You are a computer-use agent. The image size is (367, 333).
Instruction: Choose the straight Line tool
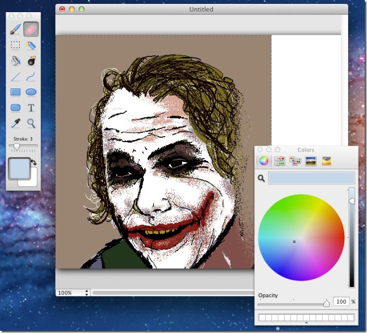coord(15,76)
